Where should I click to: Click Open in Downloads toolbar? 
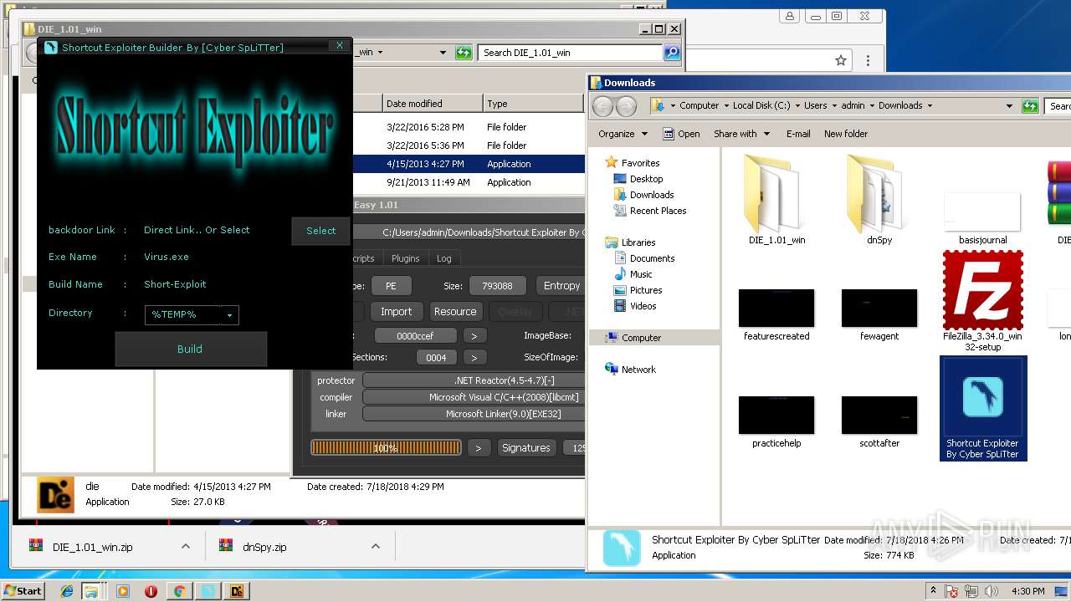[681, 134]
